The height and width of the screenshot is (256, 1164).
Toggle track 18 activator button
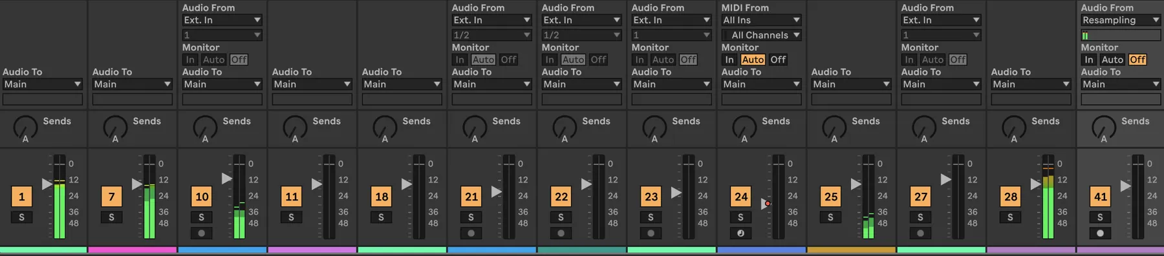click(382, 197)
